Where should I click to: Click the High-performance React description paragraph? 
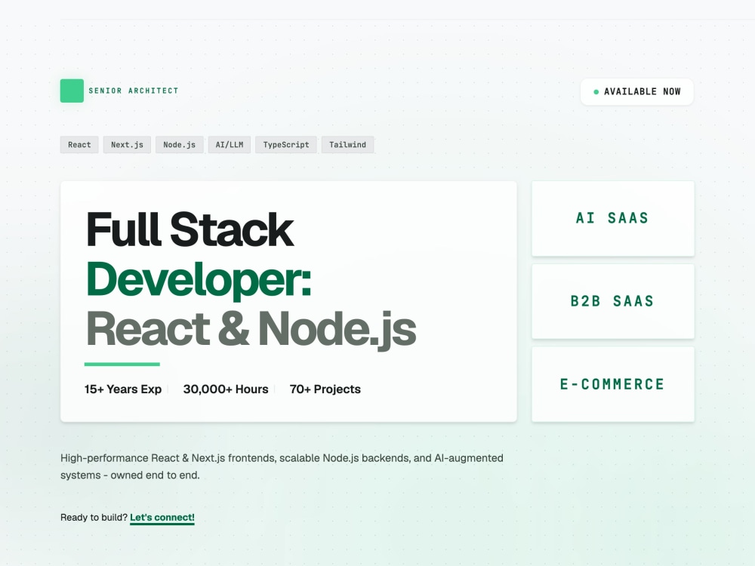[282, 466]
